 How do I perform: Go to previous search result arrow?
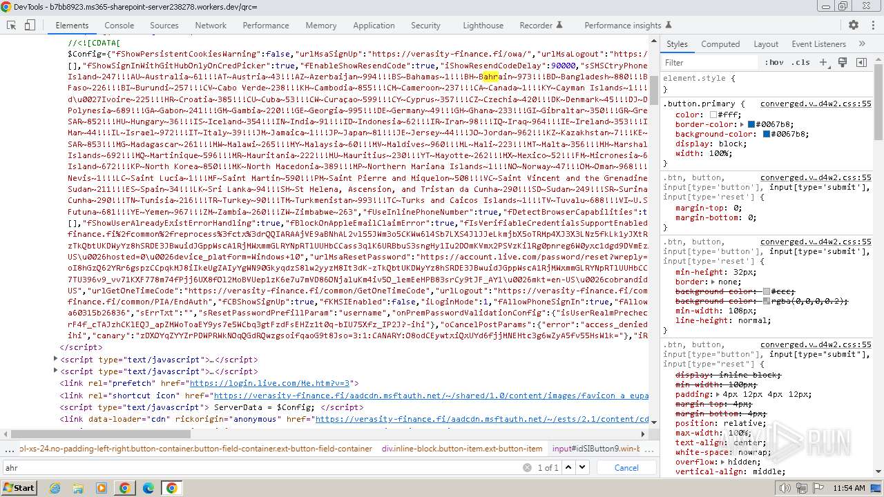coord(568,467)
